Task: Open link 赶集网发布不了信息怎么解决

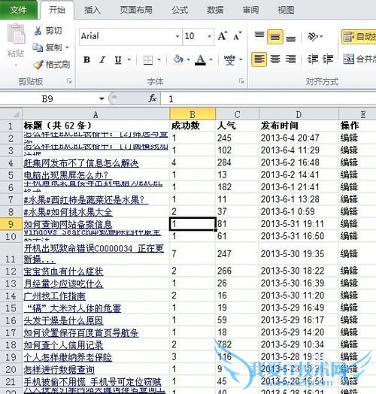Action: [81, 163]
